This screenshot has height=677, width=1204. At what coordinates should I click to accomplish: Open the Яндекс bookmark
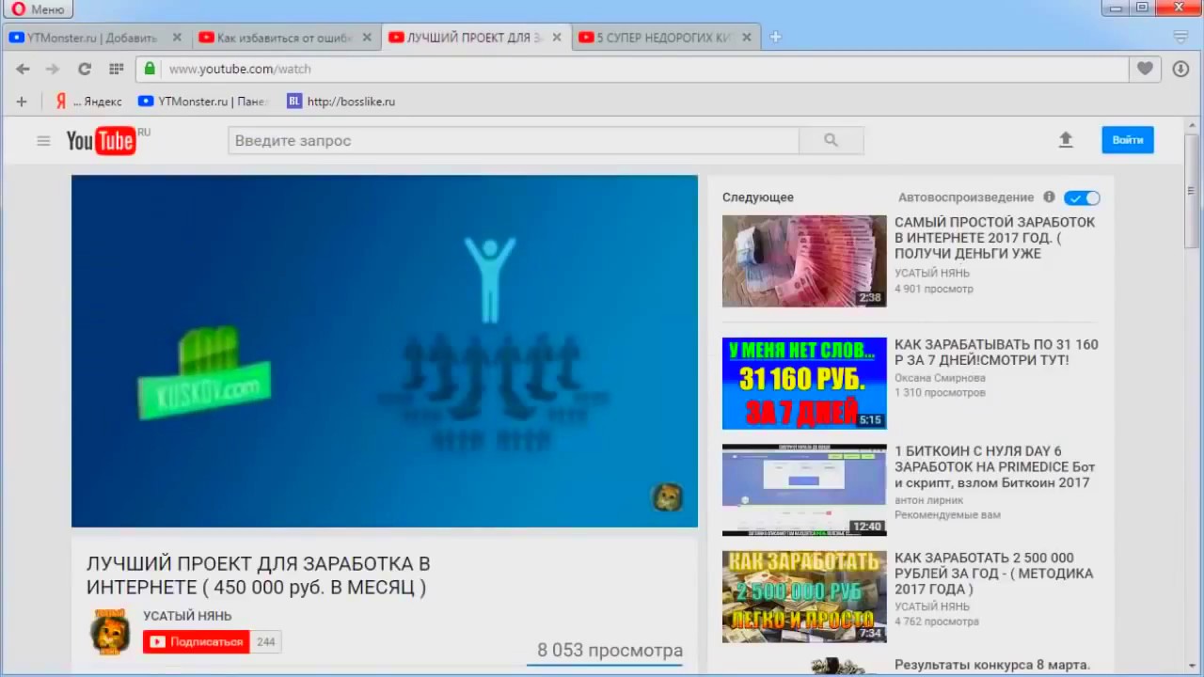(x=88, y=102)
